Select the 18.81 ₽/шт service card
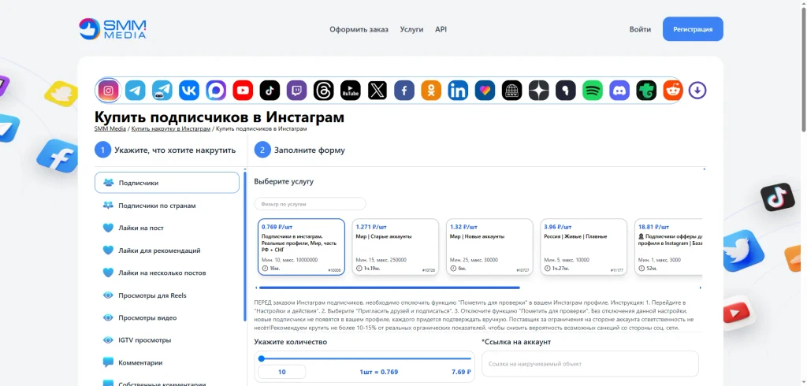Screen dimensions: 807x386 [668, 247]
